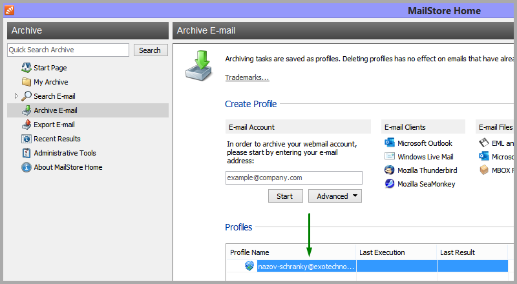The width and height of the screenshot is (517, 284).
Task: Open the Advanced dropdown button
Action: 335,196
